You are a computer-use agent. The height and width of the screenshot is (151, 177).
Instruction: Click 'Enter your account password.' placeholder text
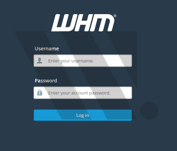(80, 93)
